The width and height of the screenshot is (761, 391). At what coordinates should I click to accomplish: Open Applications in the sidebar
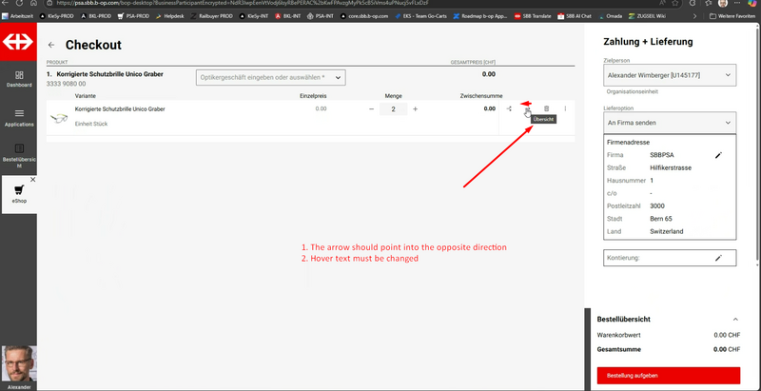pos(18,114)
